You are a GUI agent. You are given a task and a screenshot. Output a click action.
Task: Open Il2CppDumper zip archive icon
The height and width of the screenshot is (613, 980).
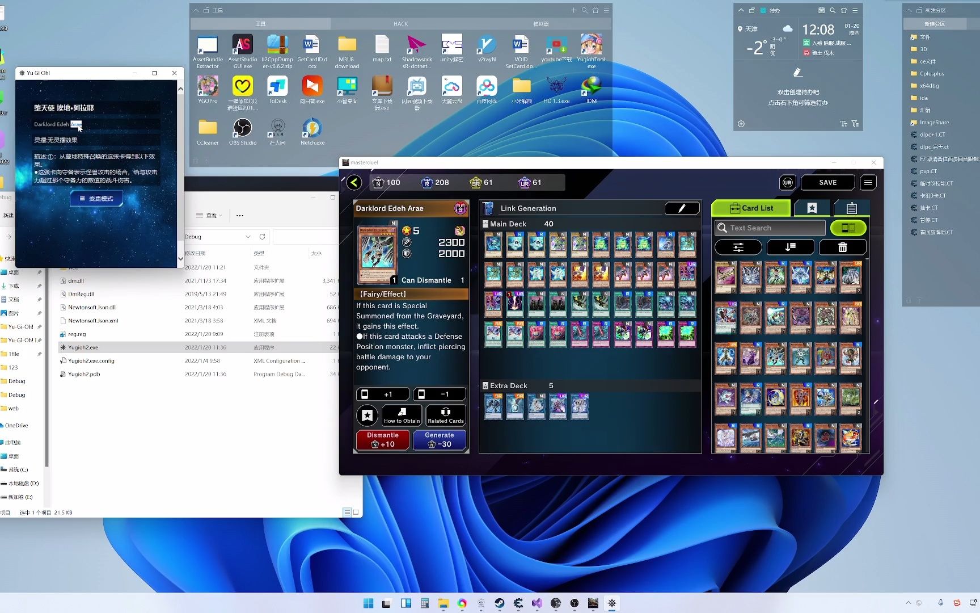click(277, 52)
